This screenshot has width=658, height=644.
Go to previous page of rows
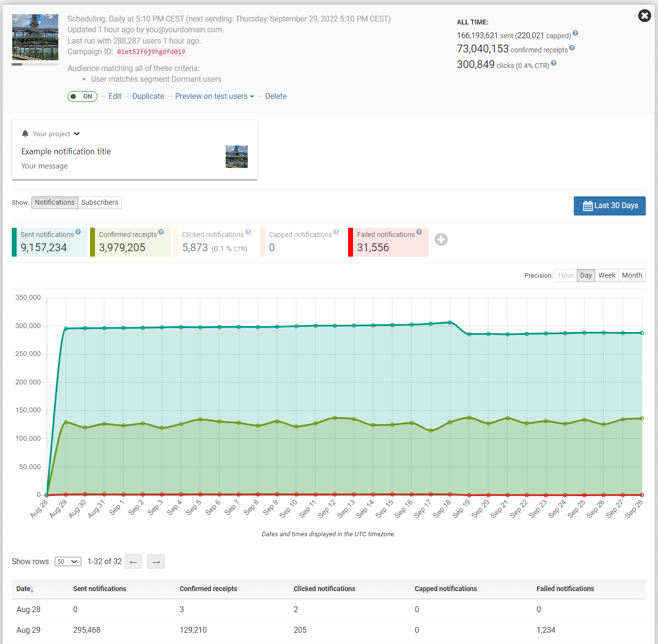pyautogui.click(x=133, y=562)
